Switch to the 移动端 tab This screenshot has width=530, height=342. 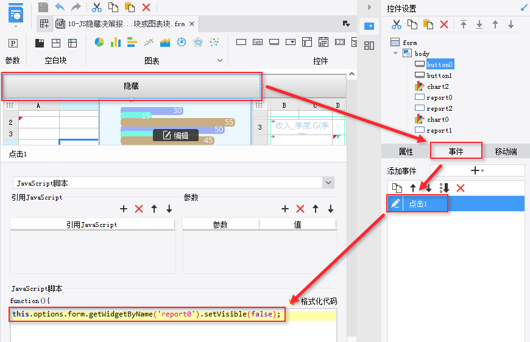(506, 152)
